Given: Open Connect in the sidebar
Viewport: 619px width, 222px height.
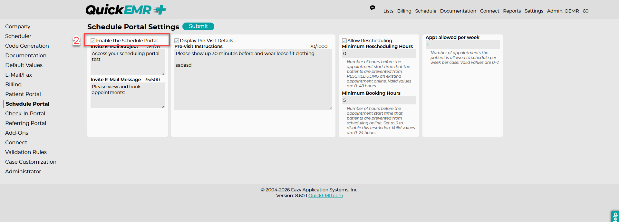Looking at the screenshot, I should pyautogui.click(x=16, y=142).
